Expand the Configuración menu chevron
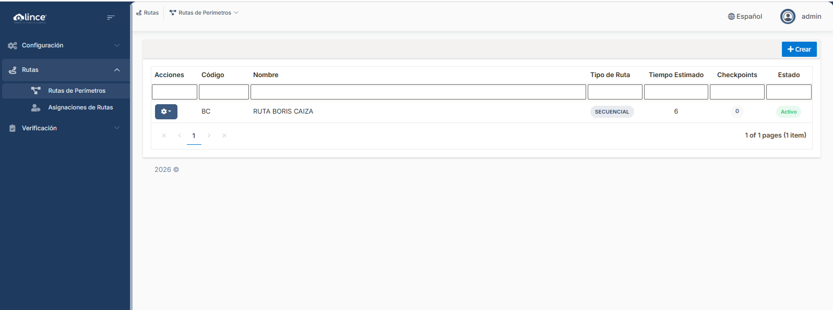 click(117, 46)
